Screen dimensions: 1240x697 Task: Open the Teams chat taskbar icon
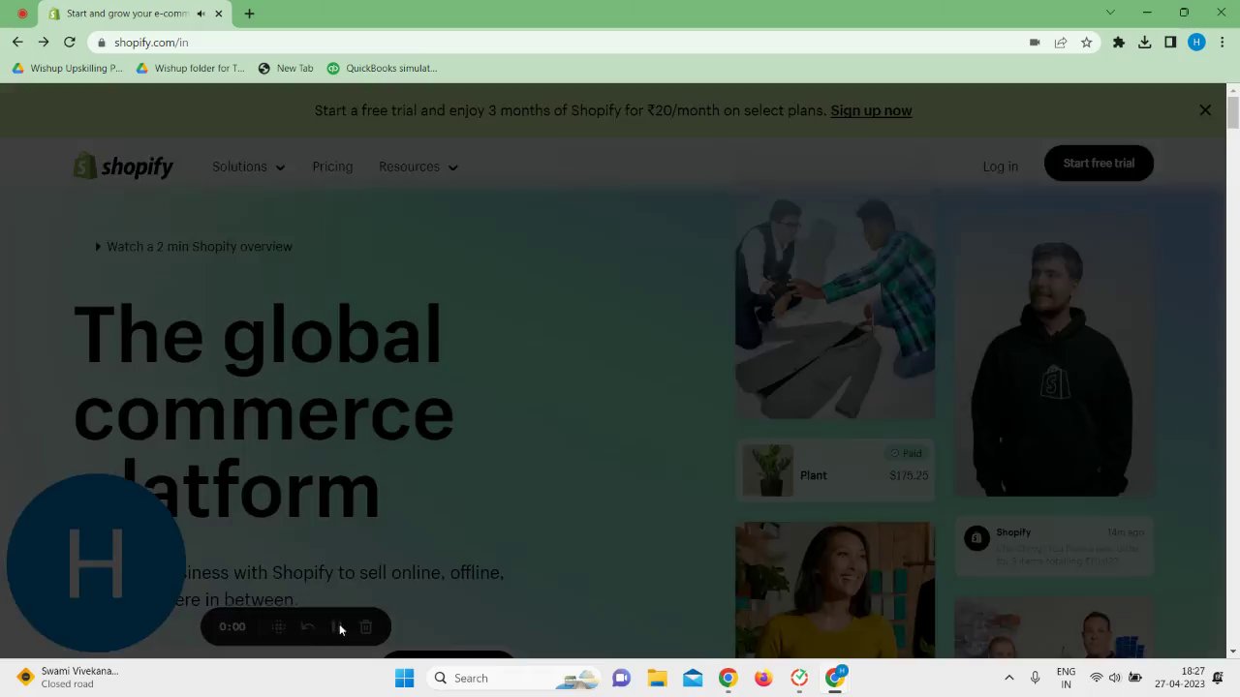[x=621, y=679]
